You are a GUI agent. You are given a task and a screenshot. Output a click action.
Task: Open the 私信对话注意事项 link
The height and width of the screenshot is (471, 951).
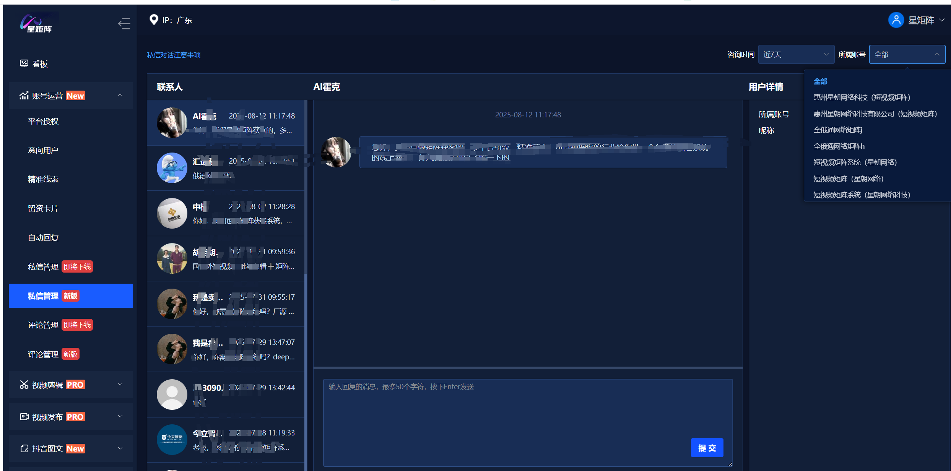pyautogui.click(x=174, y=55)
